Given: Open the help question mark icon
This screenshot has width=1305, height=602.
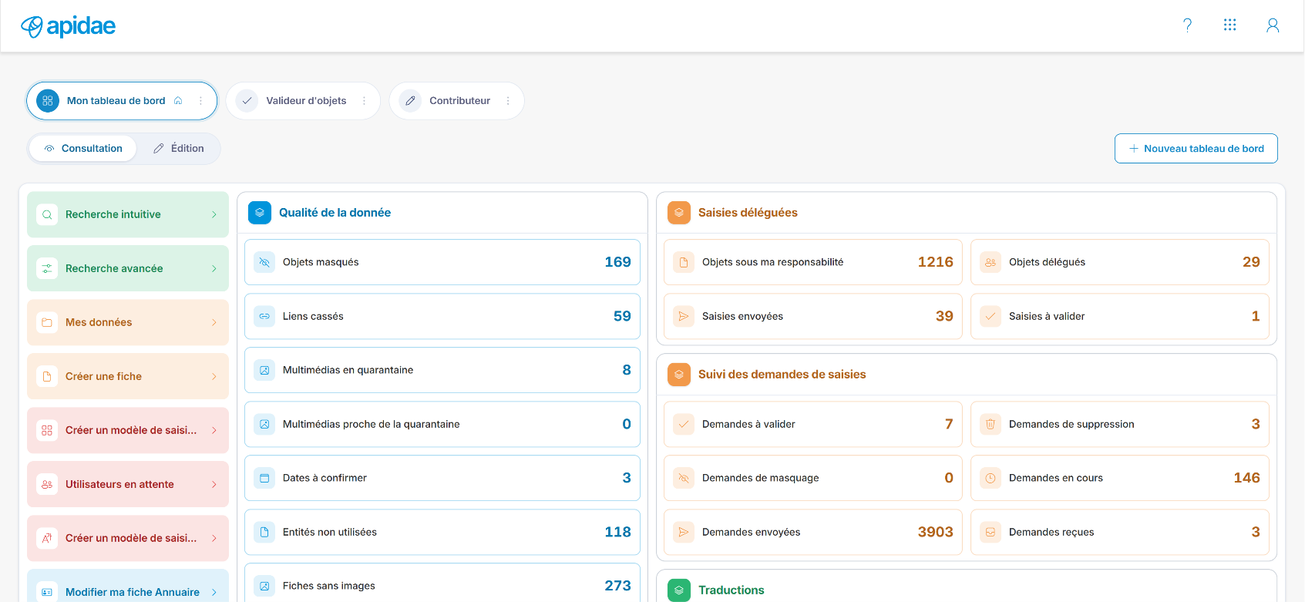Looking at the screenshot, I should click(x=1187, y=25).
